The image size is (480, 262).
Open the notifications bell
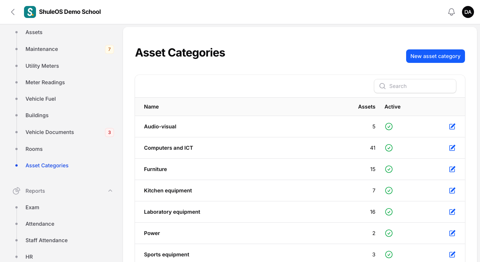(x=451, y=12)
